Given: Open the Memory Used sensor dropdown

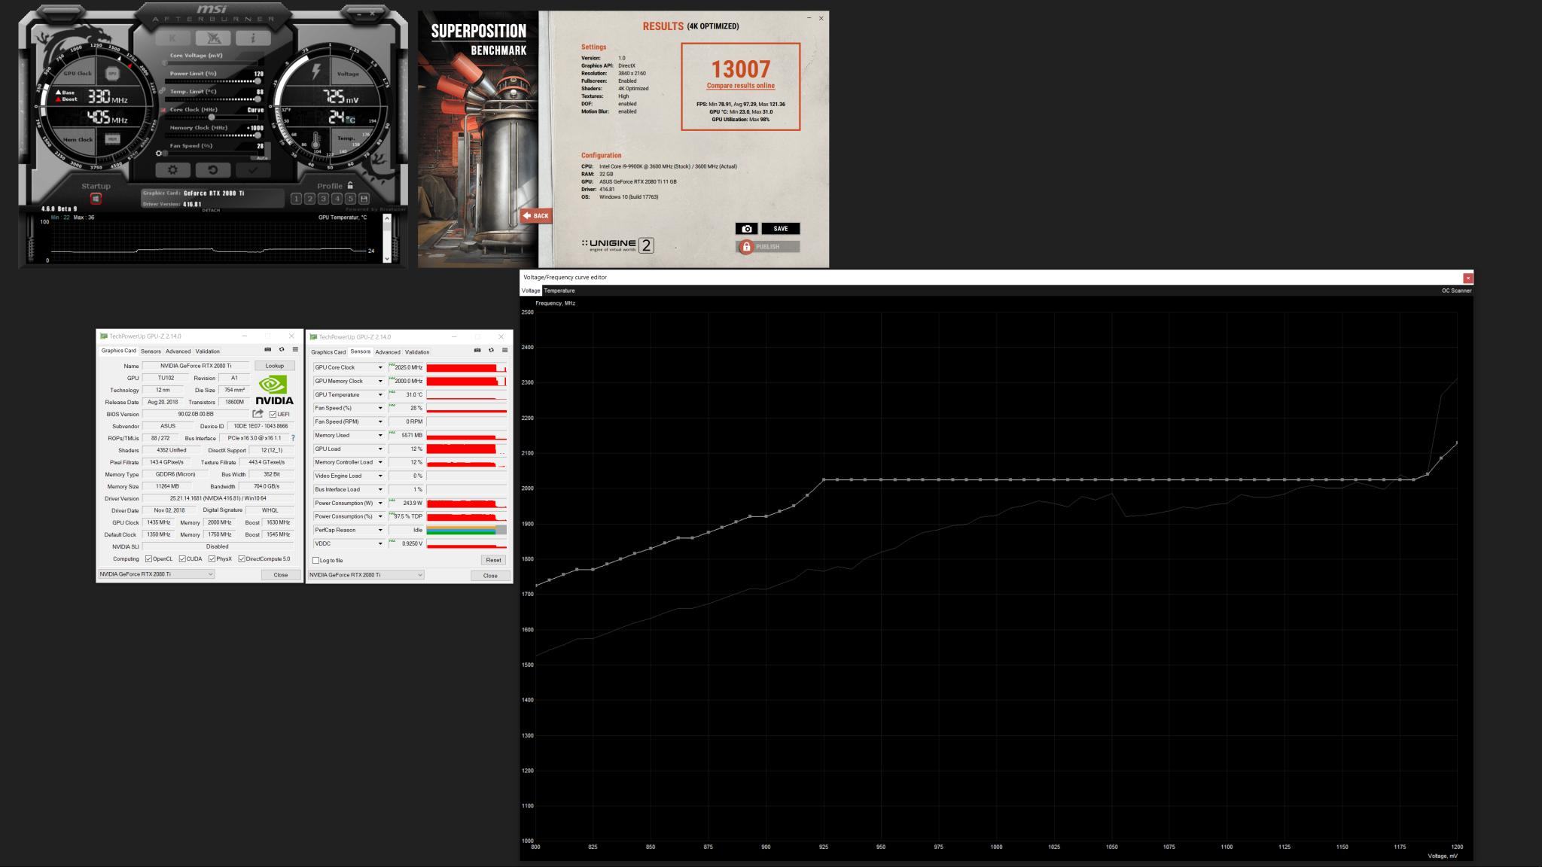Looking at the screenshot, I should 380,435.
